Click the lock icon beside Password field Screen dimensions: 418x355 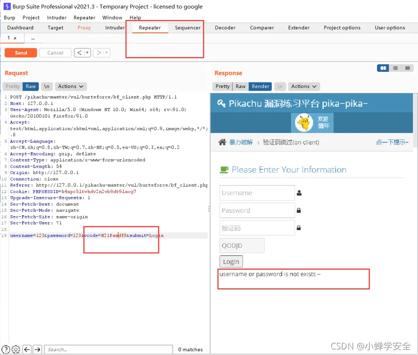click(x=299, y=211)
